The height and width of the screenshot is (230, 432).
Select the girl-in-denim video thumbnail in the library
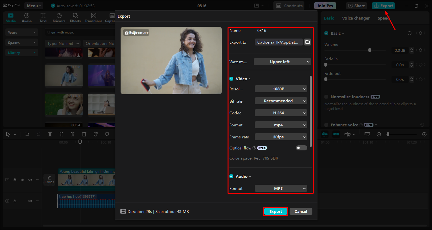tap(63, 76)
